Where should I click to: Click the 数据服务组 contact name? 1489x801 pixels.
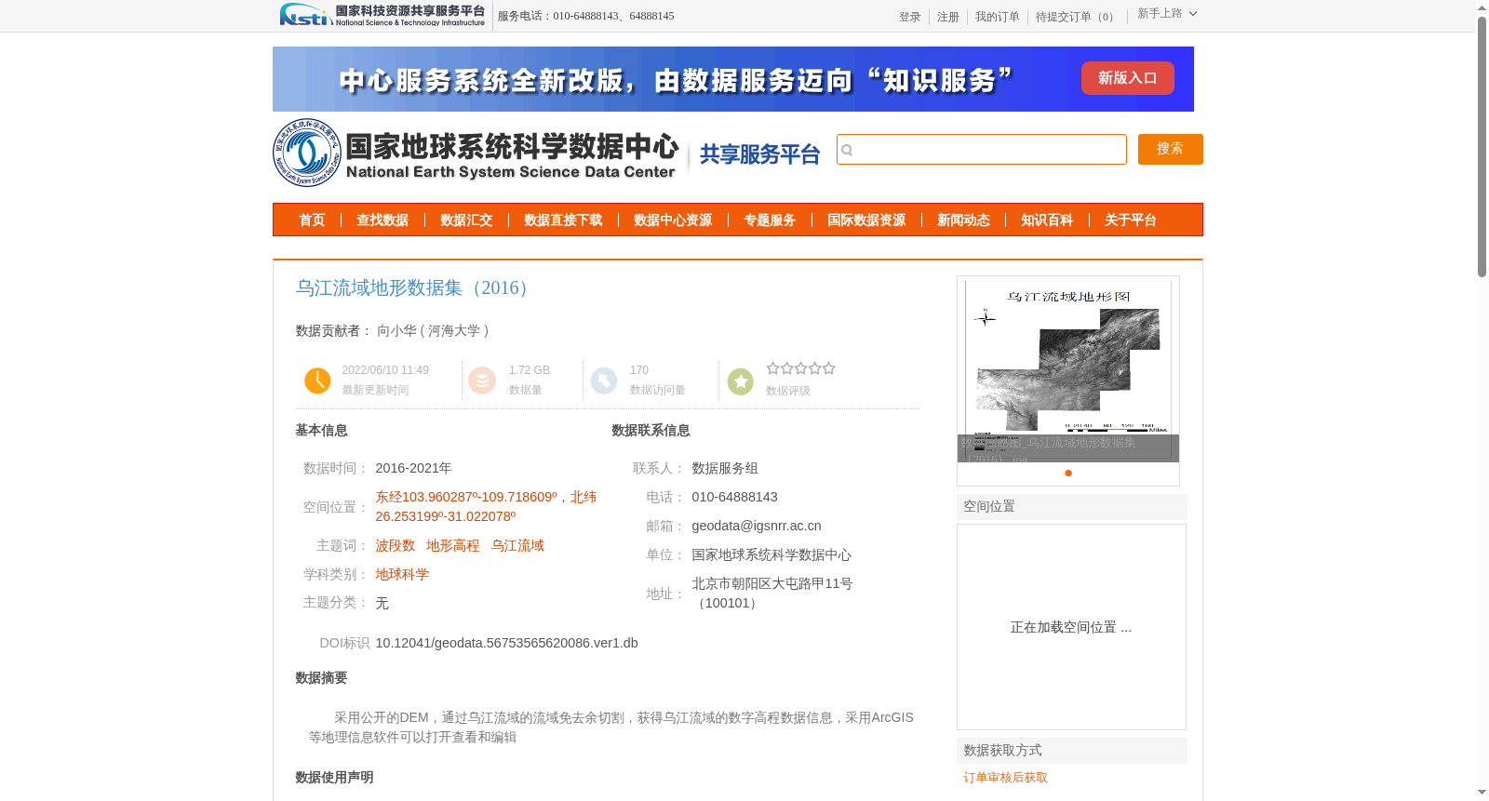tap(725, 469)
